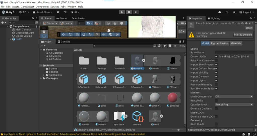The image size is (257, 136).
Task: Click the Step frame button
Action: 136,12
